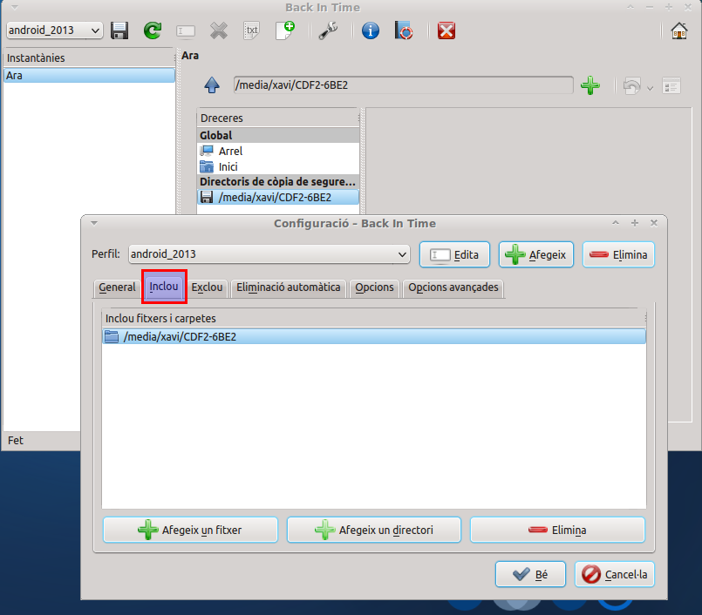Switch to the Exclou tab

coord(207,287)
